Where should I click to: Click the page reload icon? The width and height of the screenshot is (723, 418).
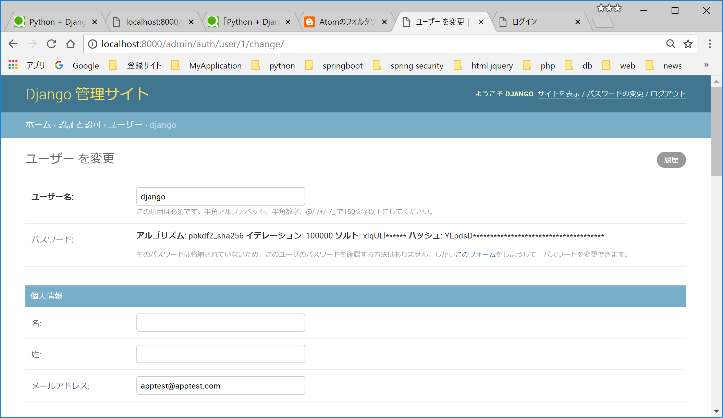click(x=52, y=44)
